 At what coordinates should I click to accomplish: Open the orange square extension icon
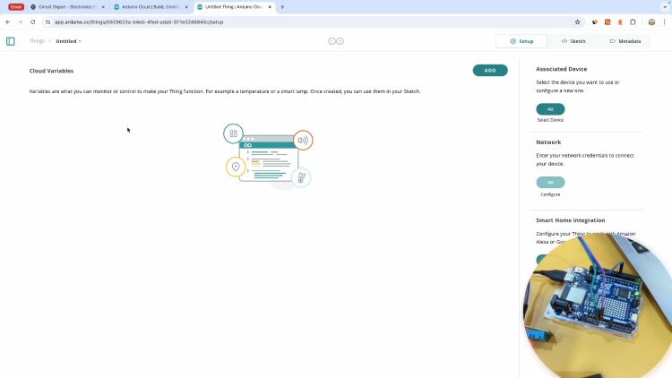click(x=607, y=21)
